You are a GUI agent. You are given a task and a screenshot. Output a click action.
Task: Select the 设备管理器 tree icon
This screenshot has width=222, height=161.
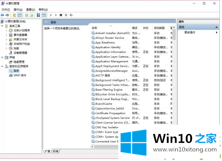pyautogui.click(x=11, y=53)
